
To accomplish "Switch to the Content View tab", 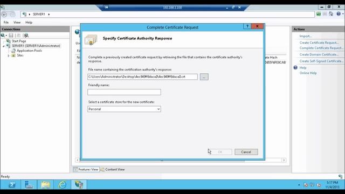I will coord(113,169).
